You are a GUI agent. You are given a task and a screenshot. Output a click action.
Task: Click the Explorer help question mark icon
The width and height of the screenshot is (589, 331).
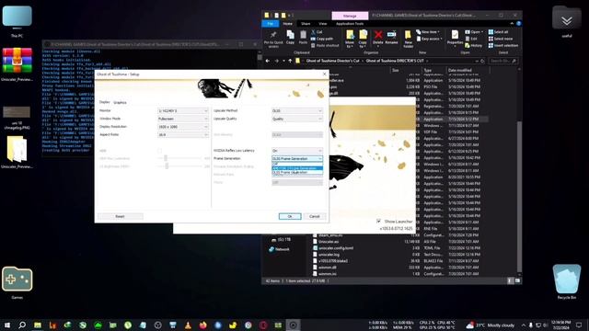[518, 23]
